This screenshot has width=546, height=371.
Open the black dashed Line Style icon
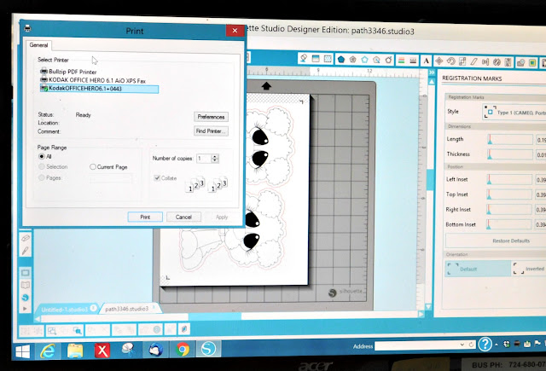pyautogui.click(x=413, y=61)
